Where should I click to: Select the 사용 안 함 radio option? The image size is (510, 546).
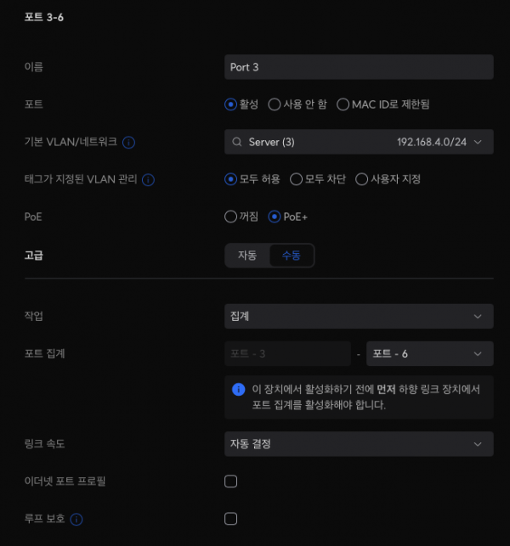click(275, 104)
